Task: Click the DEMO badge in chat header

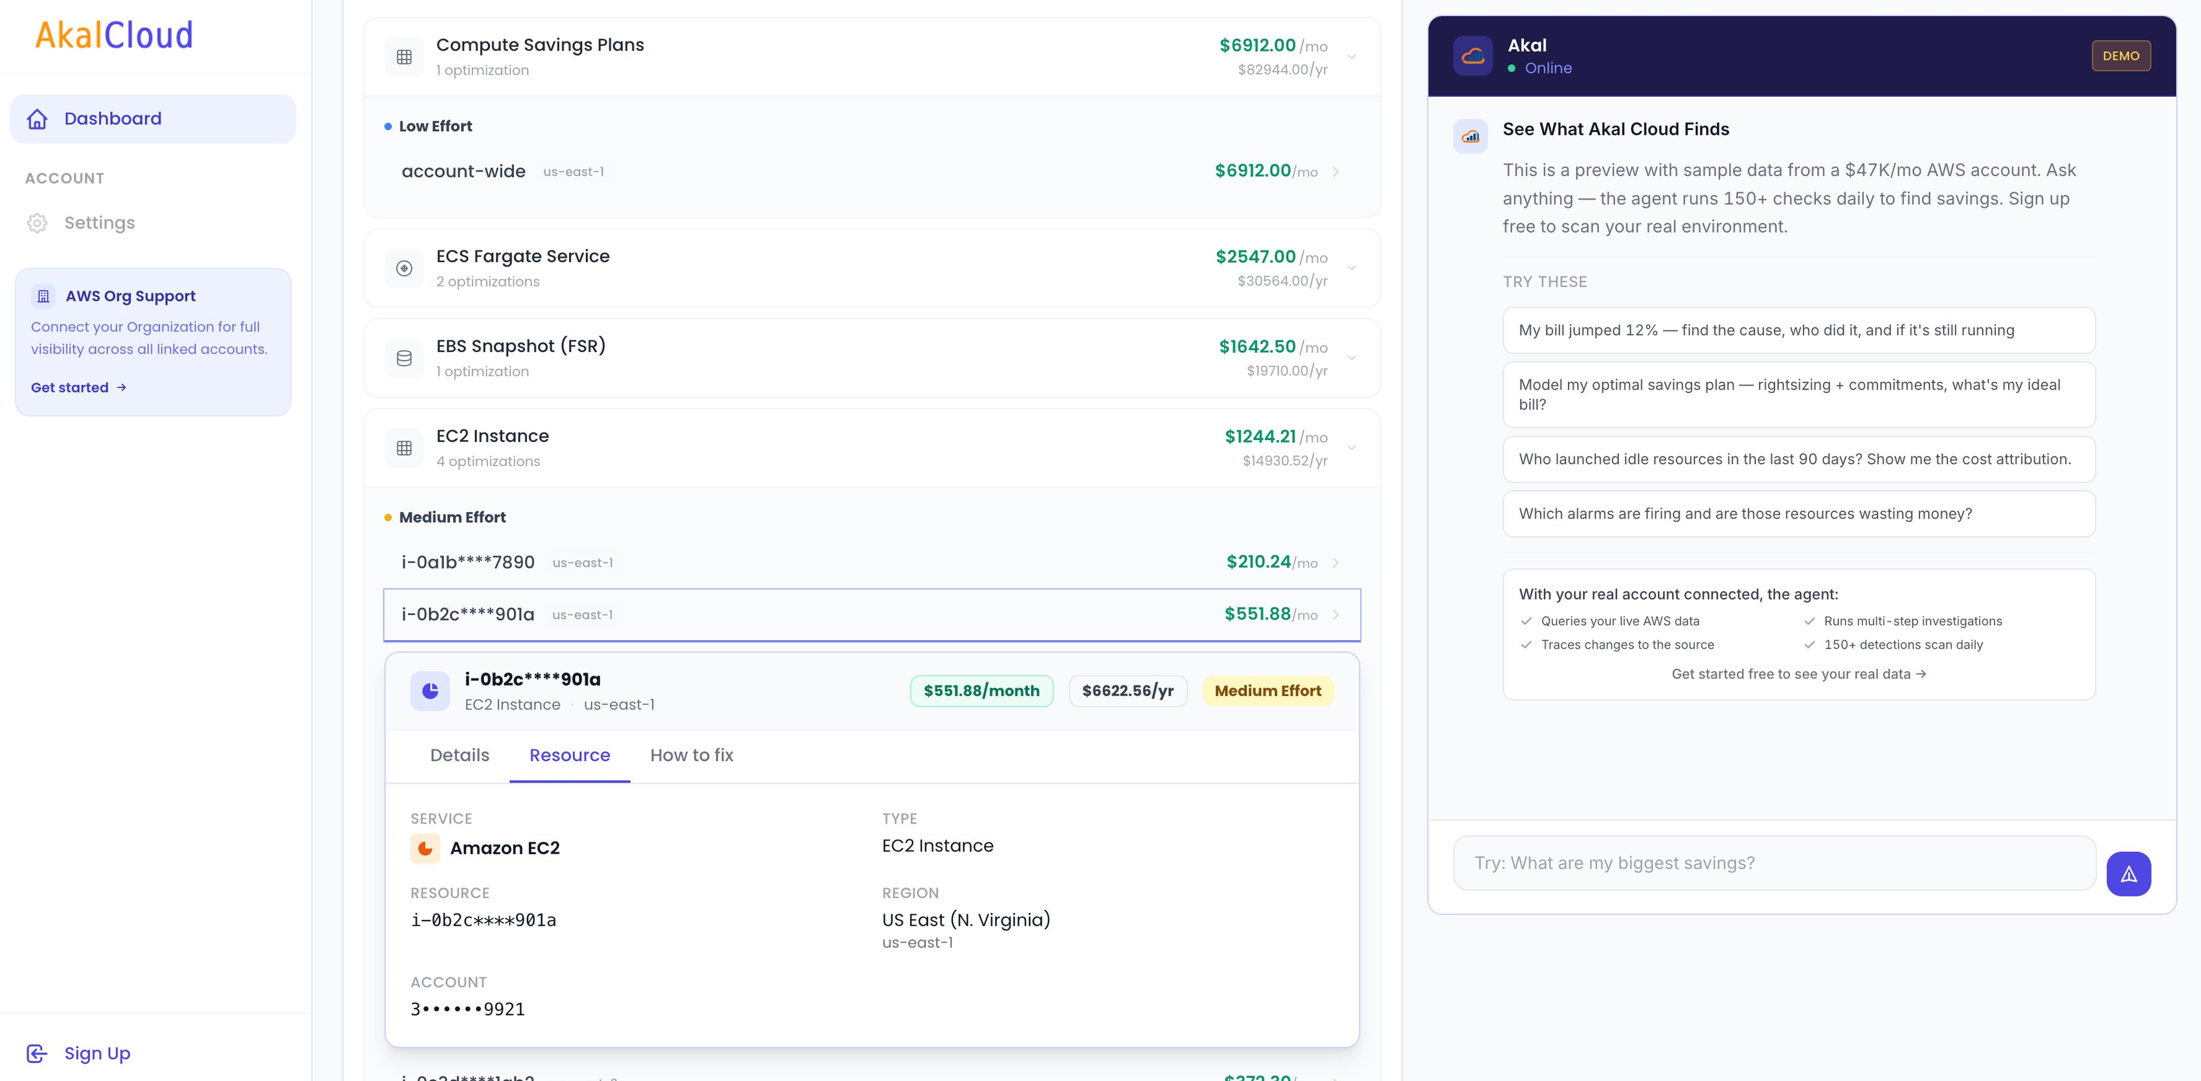Action: [x=2121, y=56]
